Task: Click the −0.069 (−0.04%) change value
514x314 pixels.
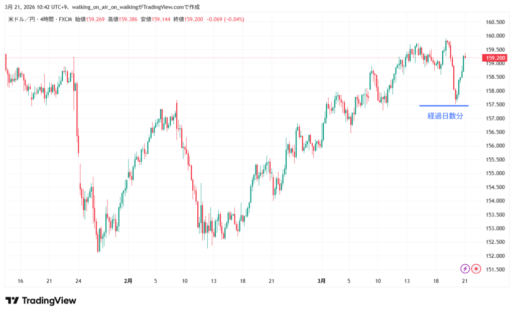Action: point(221,19)
